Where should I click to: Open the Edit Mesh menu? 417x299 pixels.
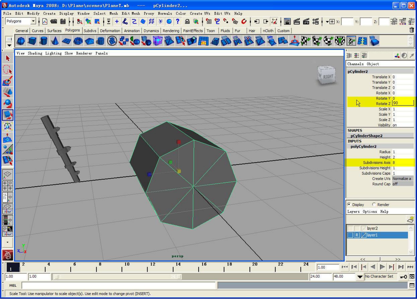[131, 14]
